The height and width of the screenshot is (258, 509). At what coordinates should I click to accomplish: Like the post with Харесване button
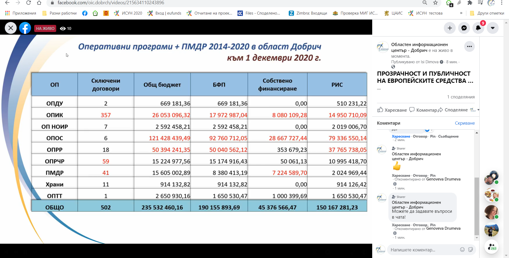coord(392,110)
